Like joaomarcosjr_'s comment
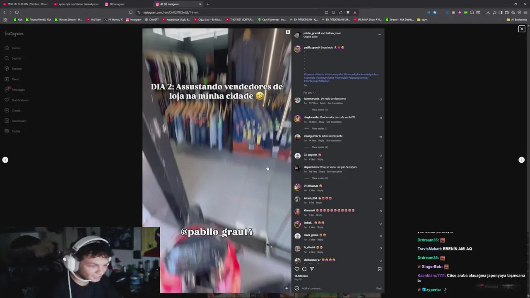530x298 pixels. tap(381, 100)
